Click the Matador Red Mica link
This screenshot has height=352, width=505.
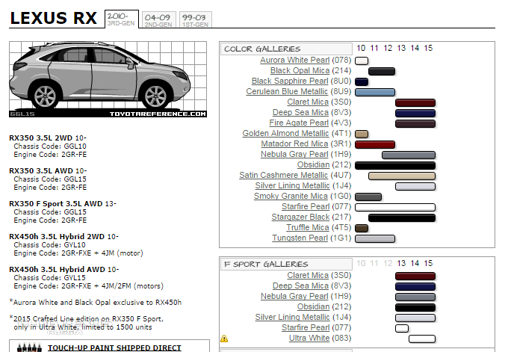tap(294, 143)
